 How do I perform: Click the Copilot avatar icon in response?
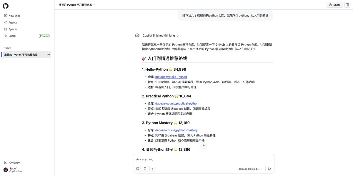tap(137, 35)
